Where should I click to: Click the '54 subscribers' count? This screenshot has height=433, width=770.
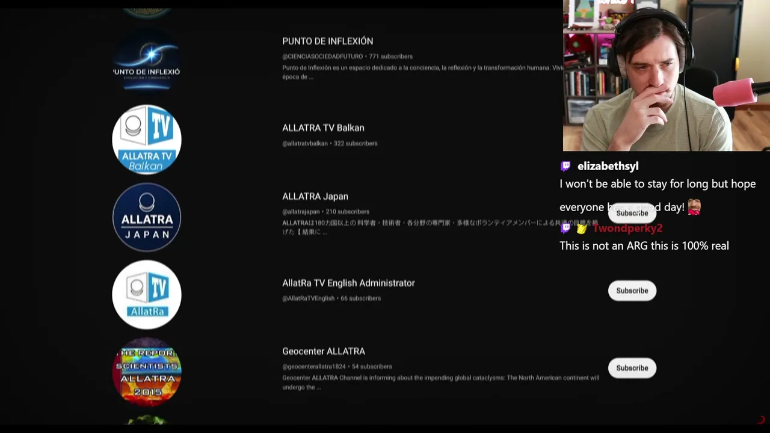click(372, 366)
